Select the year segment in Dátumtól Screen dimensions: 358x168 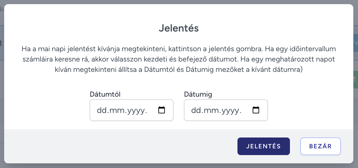point(136,110)
